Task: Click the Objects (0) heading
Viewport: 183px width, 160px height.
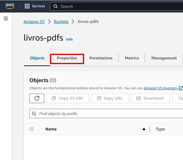Action: 43,80
